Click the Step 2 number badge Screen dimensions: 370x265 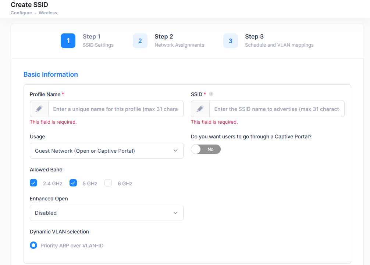point(140,41)
